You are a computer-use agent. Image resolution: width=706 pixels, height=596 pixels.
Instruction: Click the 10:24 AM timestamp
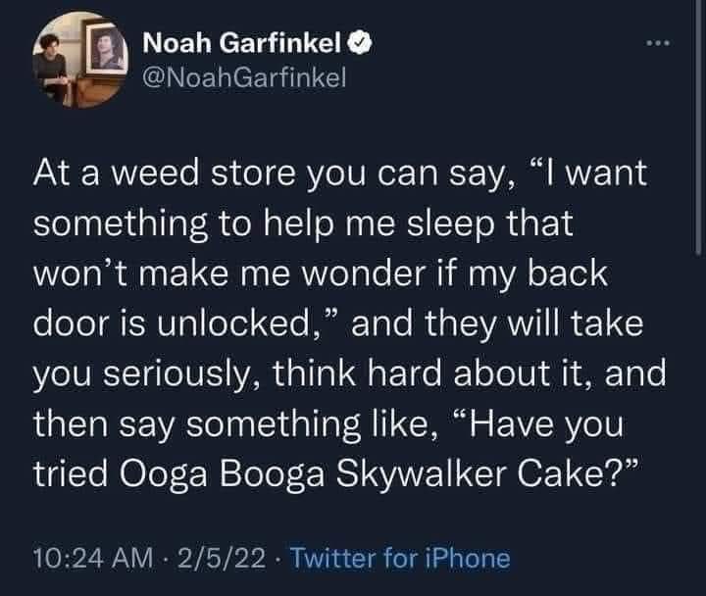[93, 558]
